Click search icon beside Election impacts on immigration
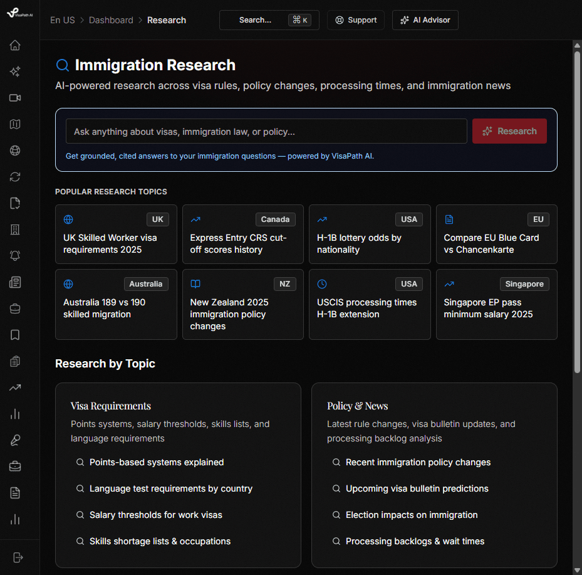 click(336, 515)
